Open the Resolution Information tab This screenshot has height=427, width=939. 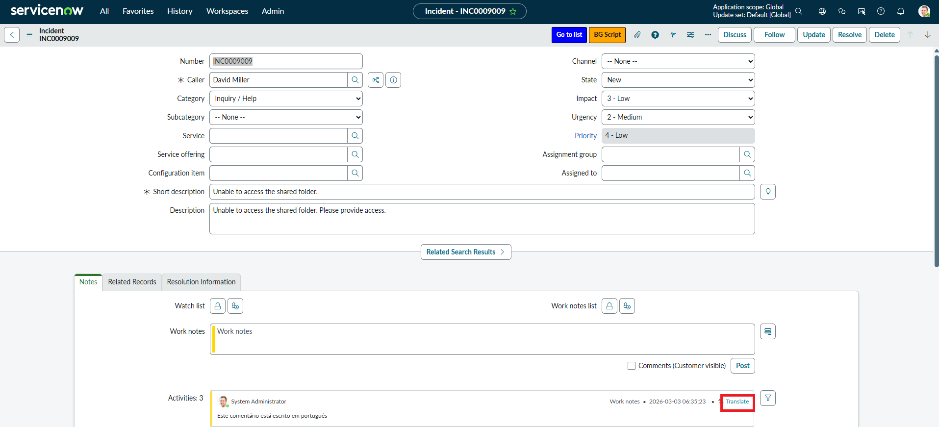201,282
